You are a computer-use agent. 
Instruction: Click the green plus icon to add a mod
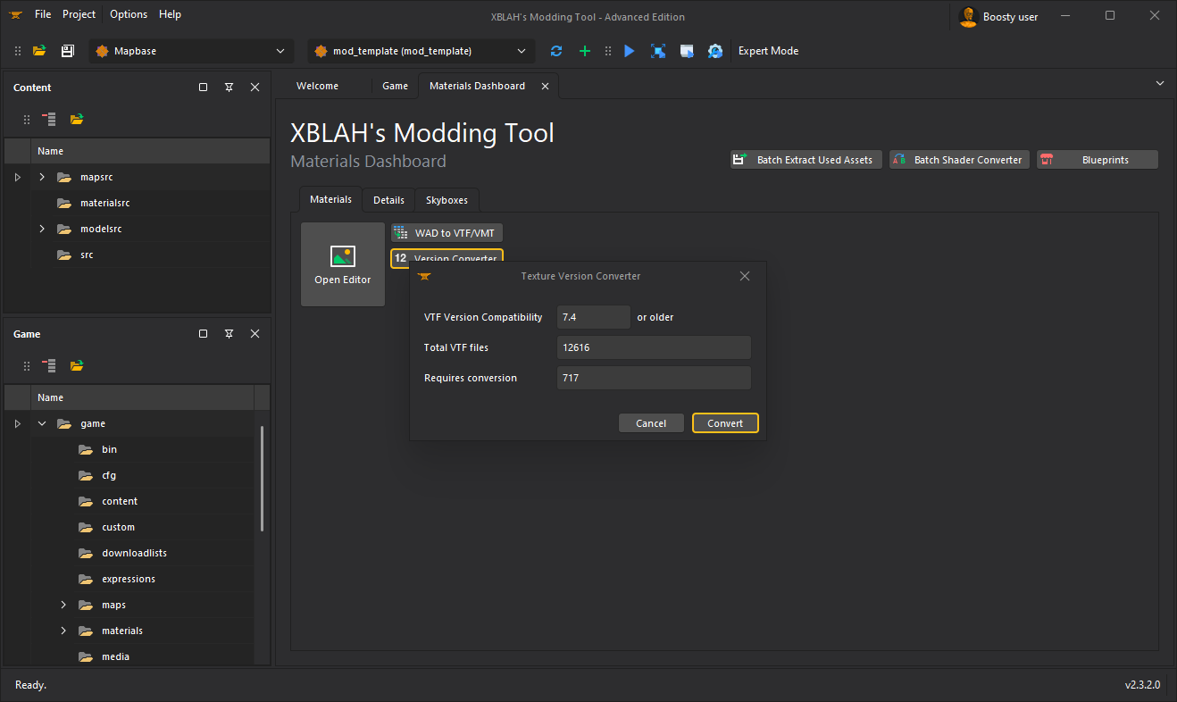pyautogui.click(x=585, y=52)
